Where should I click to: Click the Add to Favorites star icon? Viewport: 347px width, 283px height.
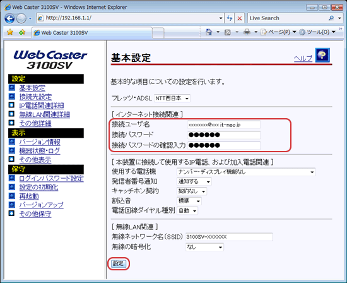click(22, 32)
